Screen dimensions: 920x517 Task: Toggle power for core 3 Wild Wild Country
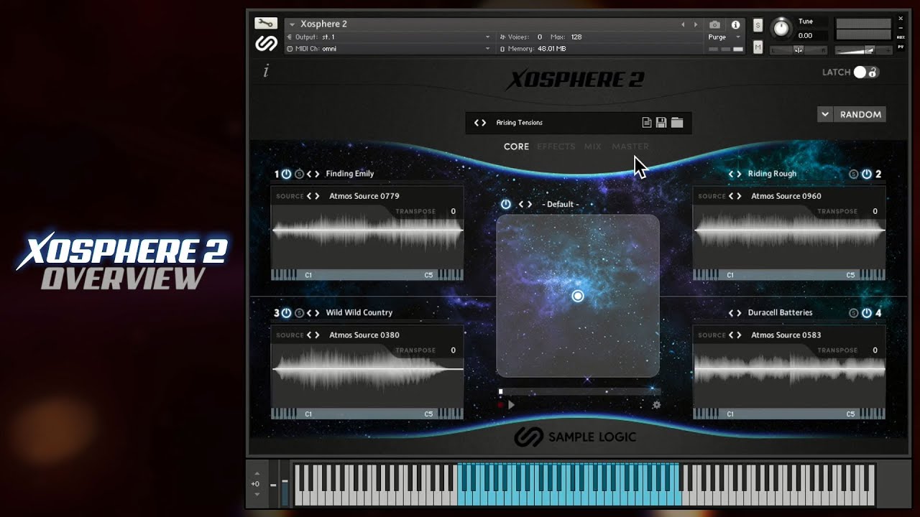point(286,313)
